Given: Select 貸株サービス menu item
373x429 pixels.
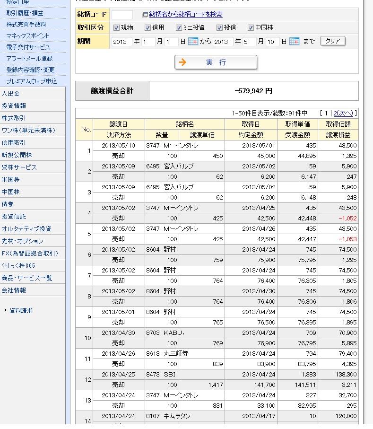Looking at the screenshot, I should coord(33,167).
